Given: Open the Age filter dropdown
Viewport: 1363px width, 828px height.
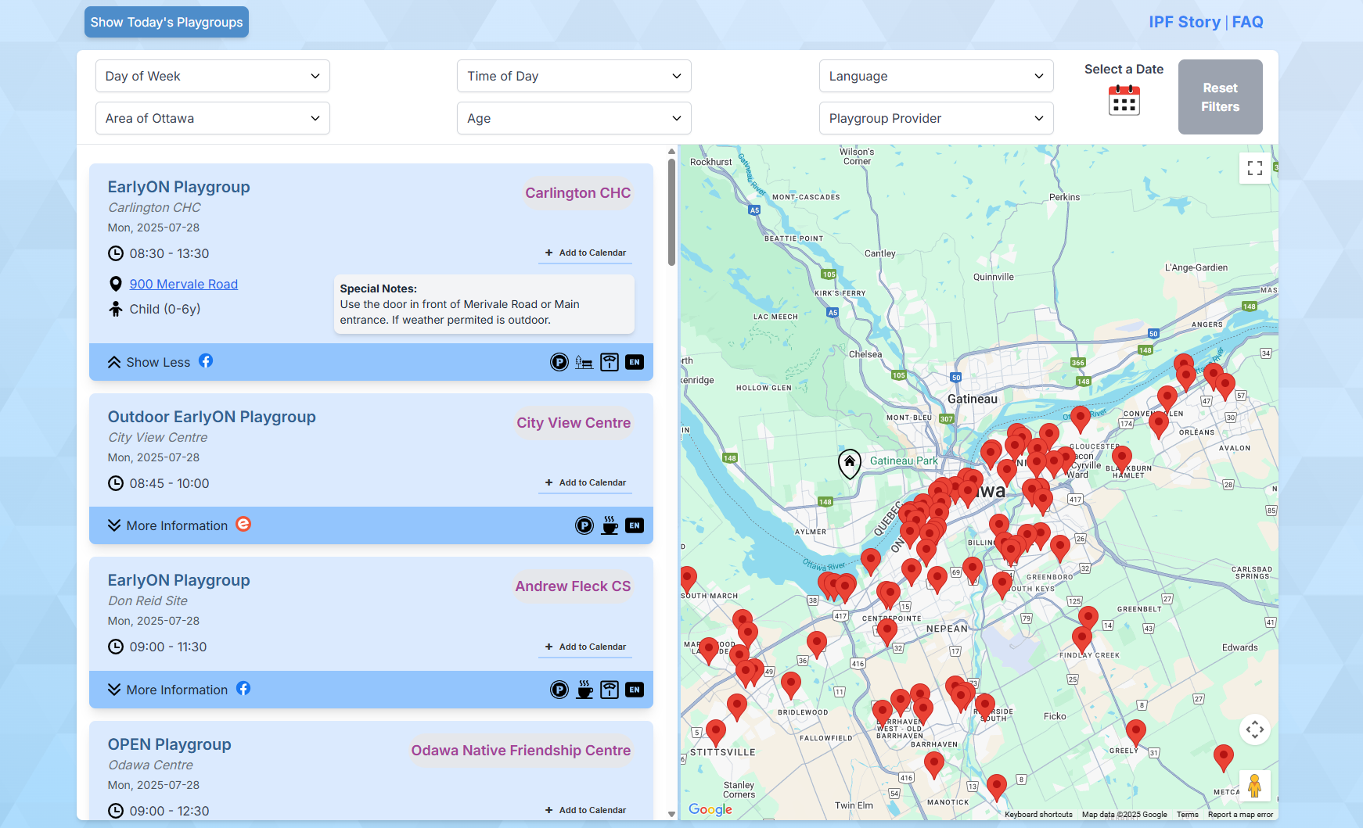Looking at the screenshot, I should [574, 118].
